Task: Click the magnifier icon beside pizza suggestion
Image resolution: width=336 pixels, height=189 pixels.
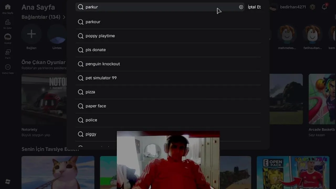Action: (81, 92)
